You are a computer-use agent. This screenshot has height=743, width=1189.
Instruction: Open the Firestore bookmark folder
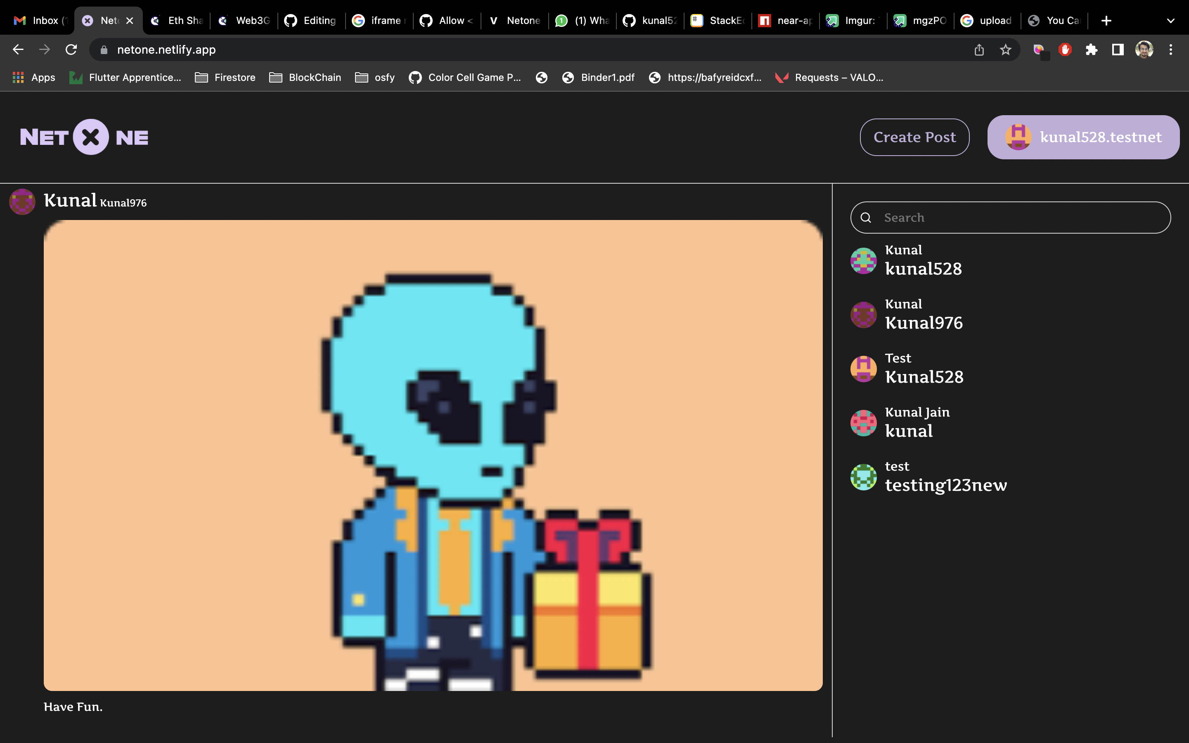click(x=225, y=77)
